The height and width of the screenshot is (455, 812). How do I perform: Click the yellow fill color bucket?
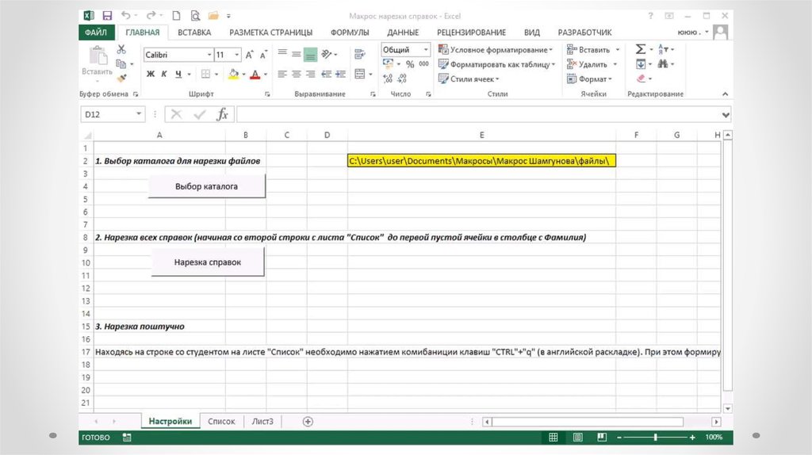(x=232, y=74)
